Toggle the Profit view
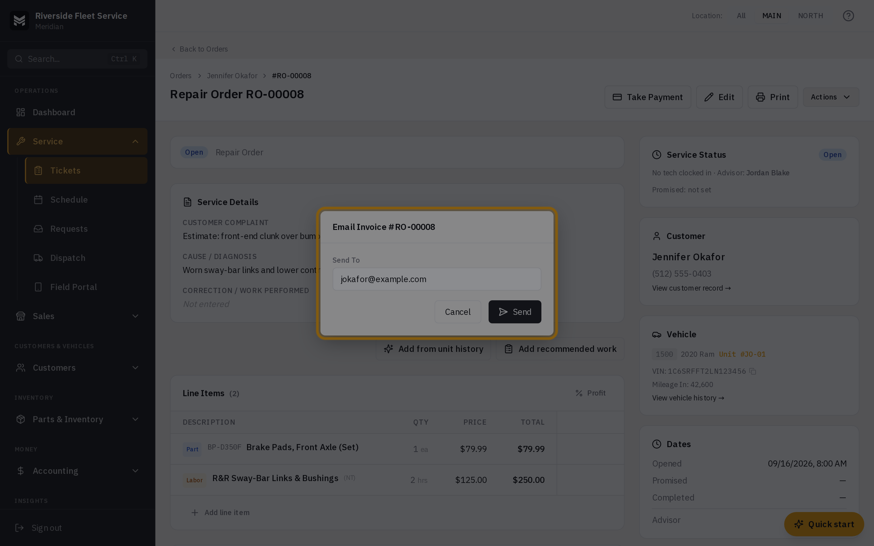 click(590, 393)
